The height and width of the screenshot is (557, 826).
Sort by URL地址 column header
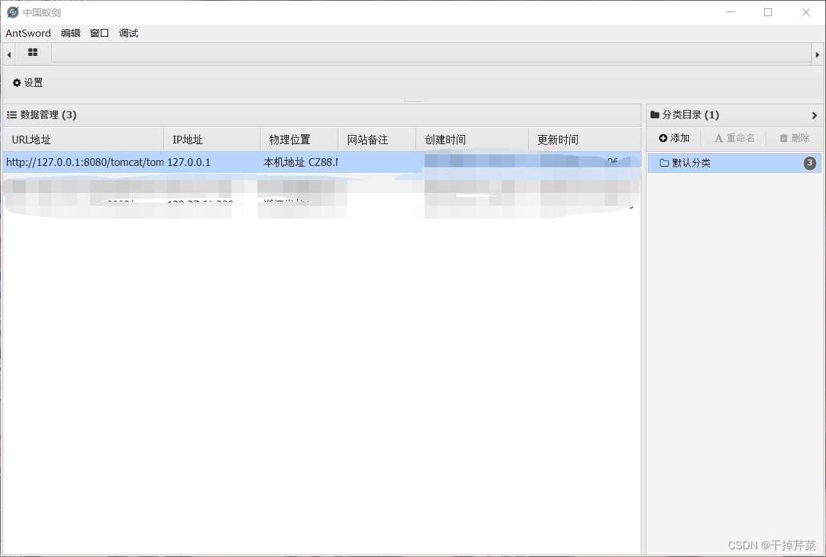(x=84, y=140)
